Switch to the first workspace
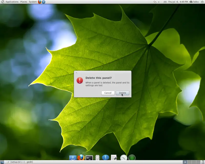Image resolution: width=205 pixels, height=164 pixels. (185, 162)
